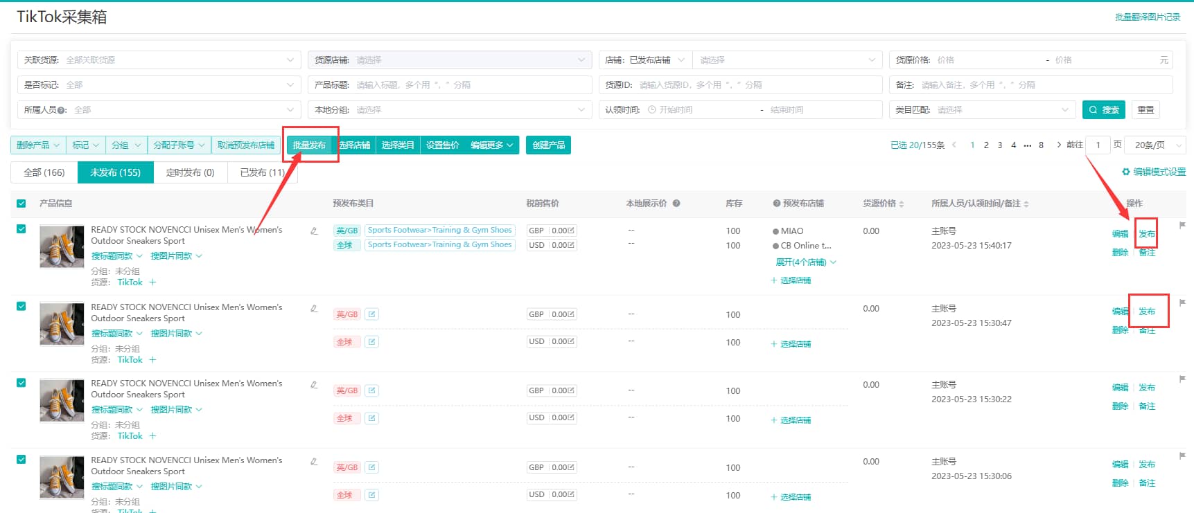
Task: Click the sort arrows on 货源价格 column
Action: coord(901,204)
